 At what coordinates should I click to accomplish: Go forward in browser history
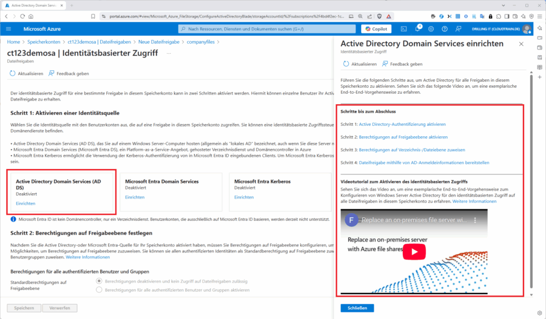[15, 16]
